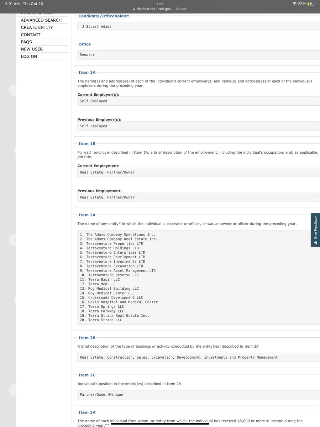Tap the battery charging indicator
This screenshot has width=320, height=427.
coord(311,4)
